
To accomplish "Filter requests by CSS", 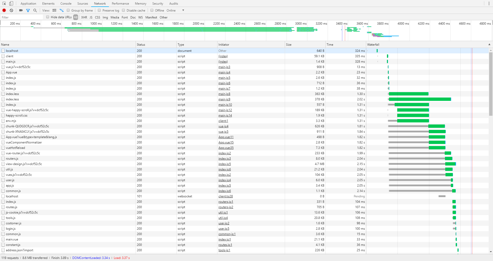I will 98,17.
